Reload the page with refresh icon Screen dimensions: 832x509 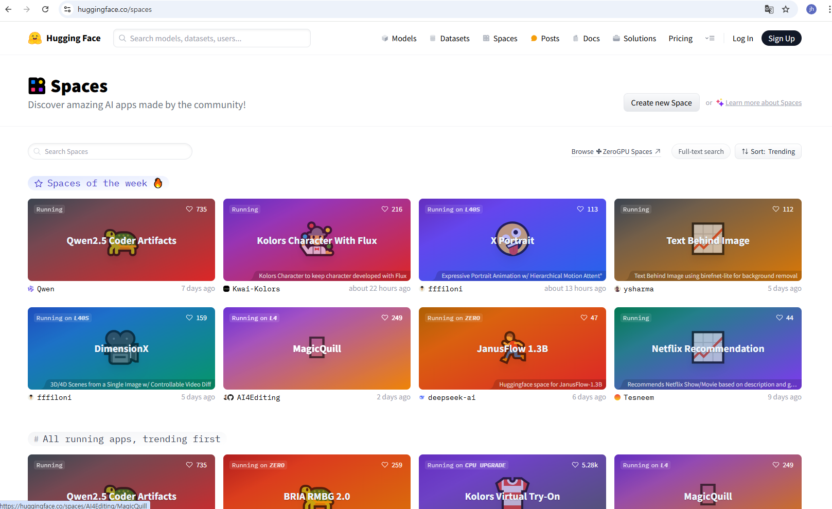45,9
